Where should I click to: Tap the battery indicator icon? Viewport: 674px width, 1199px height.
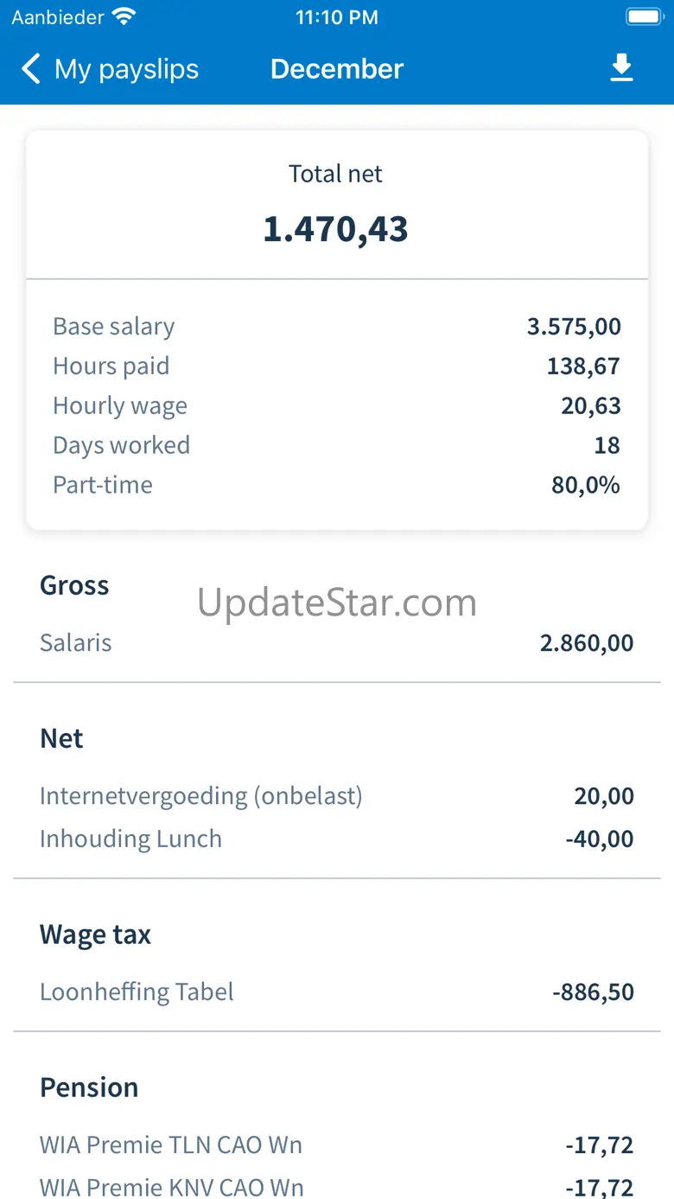click(x=643, y=17)
